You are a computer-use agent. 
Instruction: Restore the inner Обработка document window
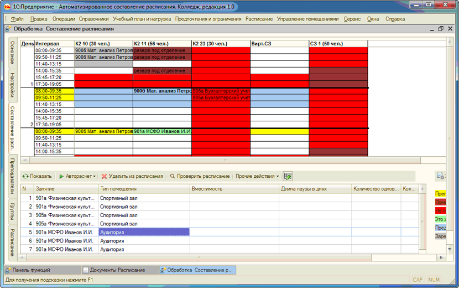click(441, 29)
